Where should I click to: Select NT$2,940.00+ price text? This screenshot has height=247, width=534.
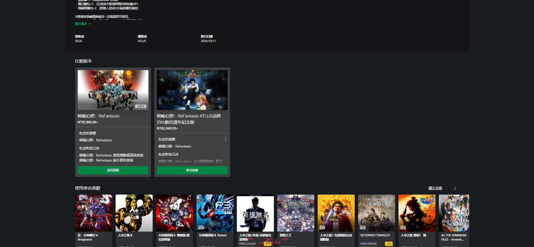pyautogui.click(x=167, y=128)
